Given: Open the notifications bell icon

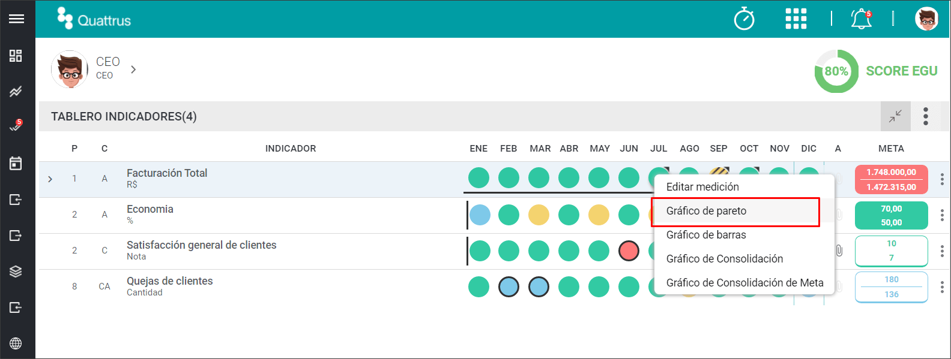Looking at the screenshot, I should click(862, 19).
